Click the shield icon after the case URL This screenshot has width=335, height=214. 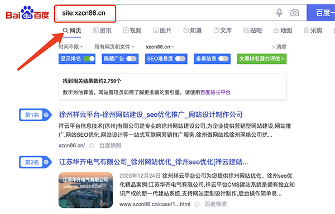[197, 205]
